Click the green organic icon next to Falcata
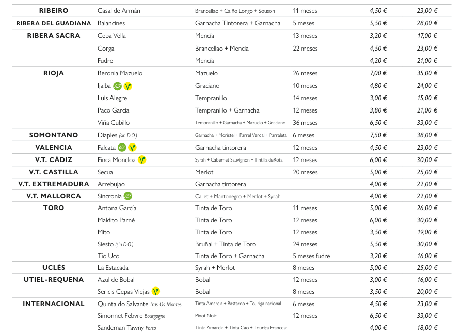The image size is (464, 335). click(122, 148)
